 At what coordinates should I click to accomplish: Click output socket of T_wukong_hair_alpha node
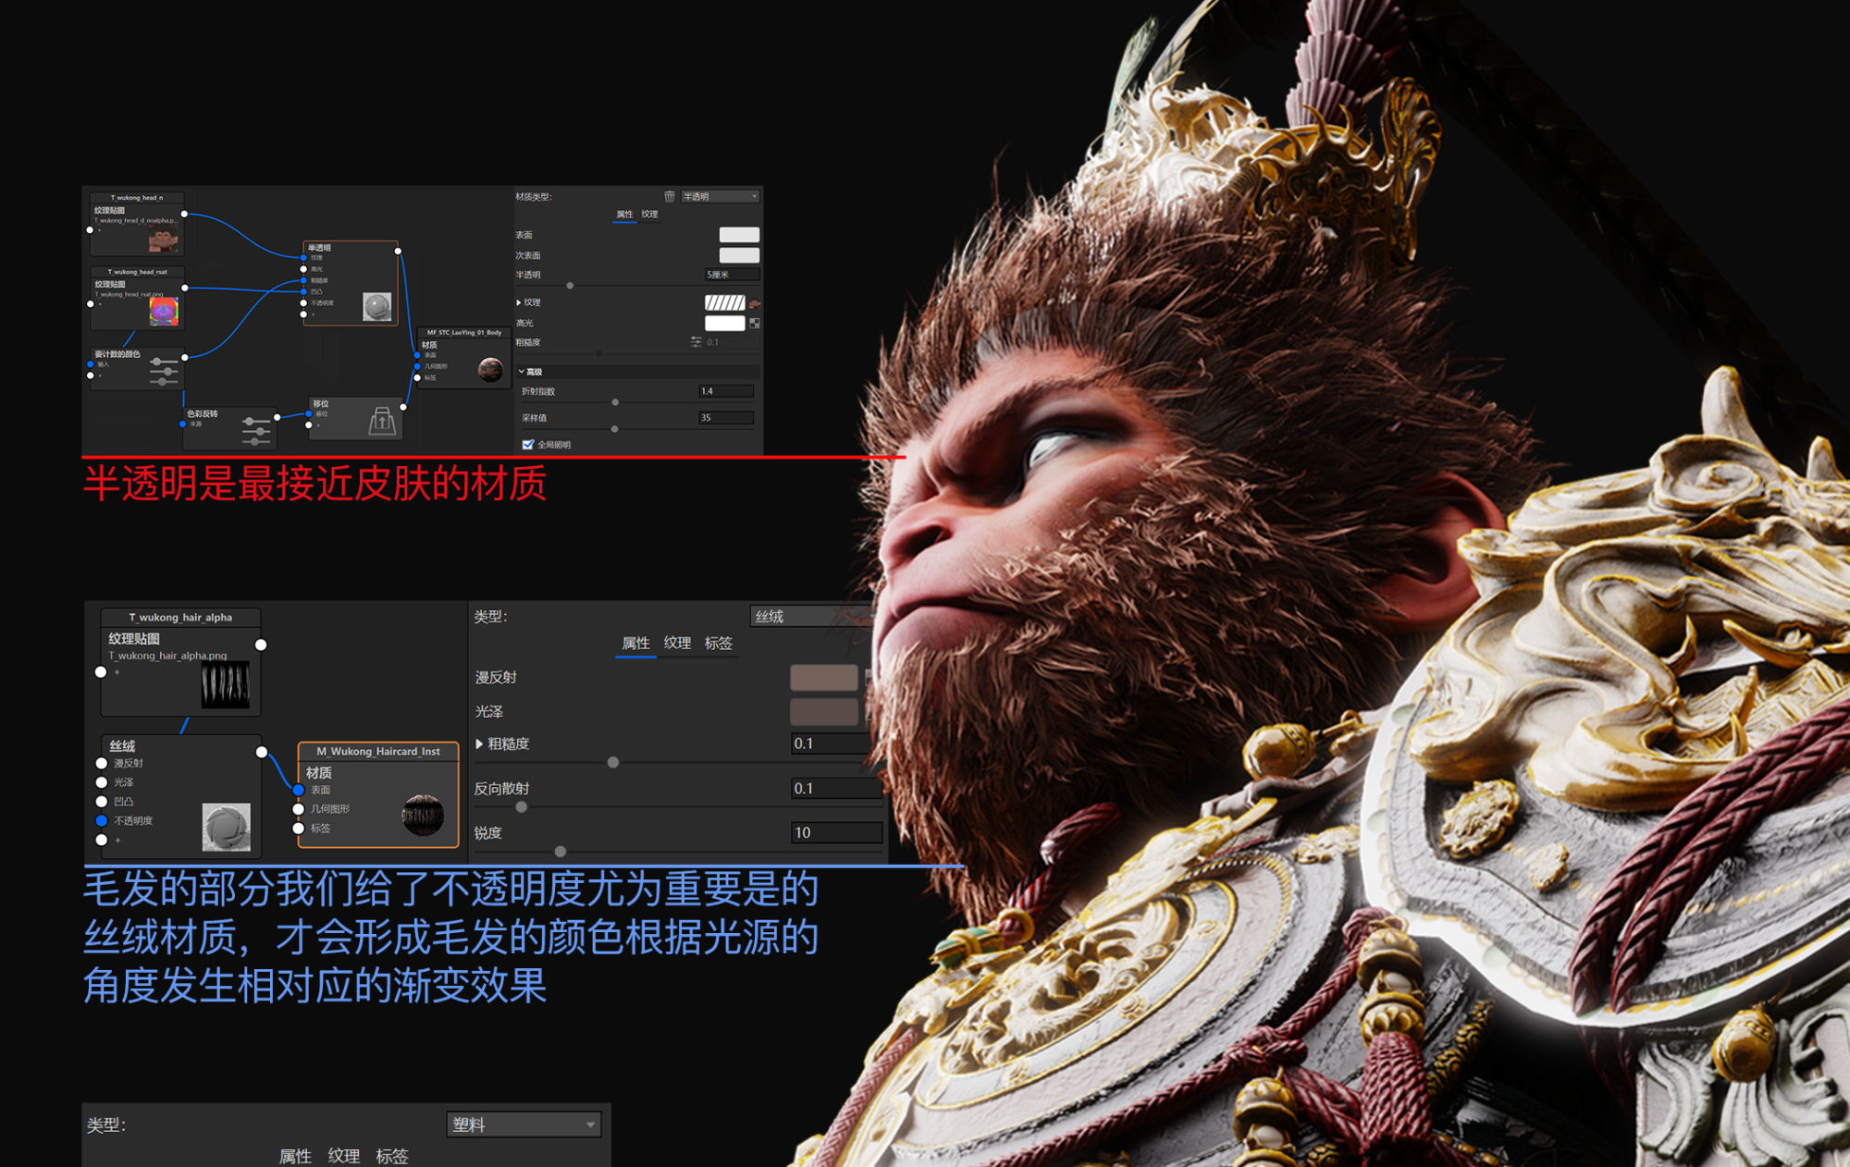(x=261, y=645)
